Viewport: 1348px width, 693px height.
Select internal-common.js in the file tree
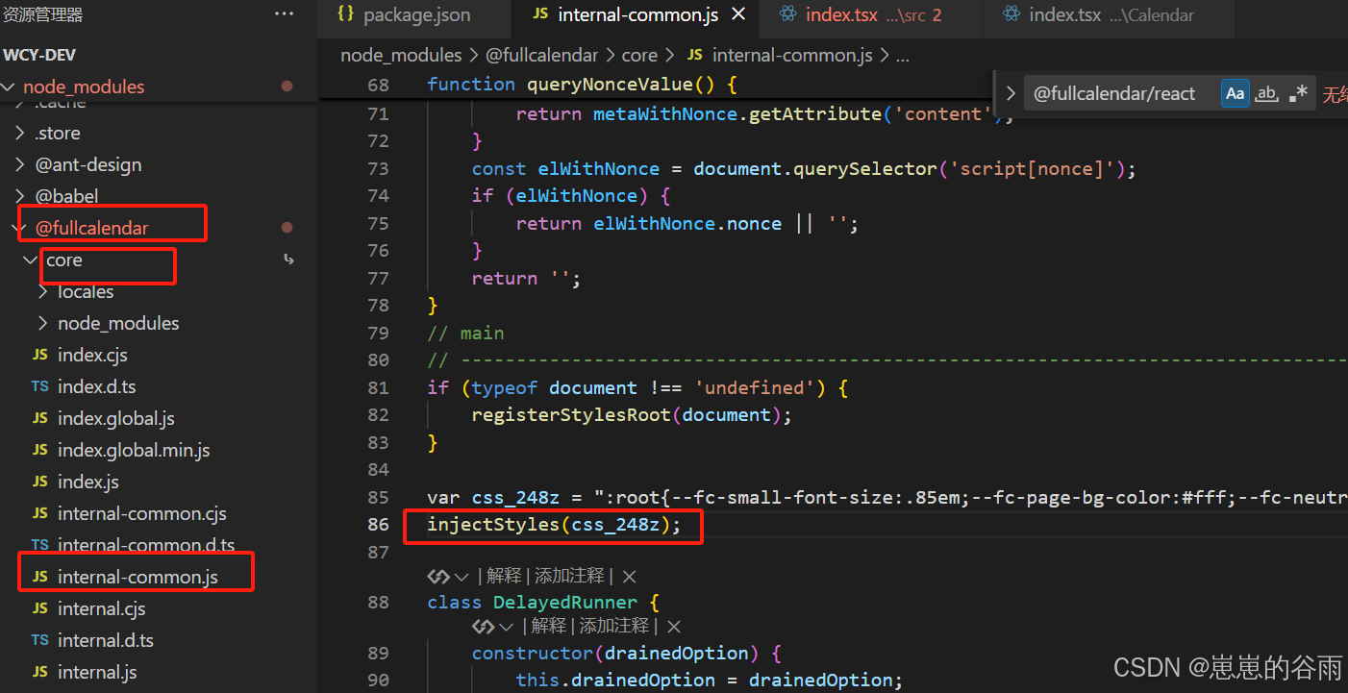coord(137,577)
